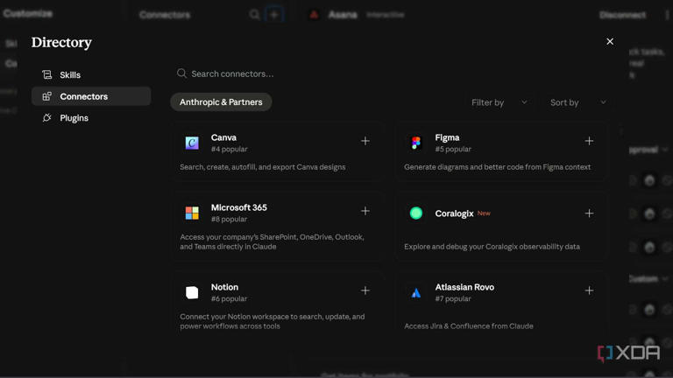Click the search icon in background Connectors header
The image size is (673, 378).
(254, 15)
